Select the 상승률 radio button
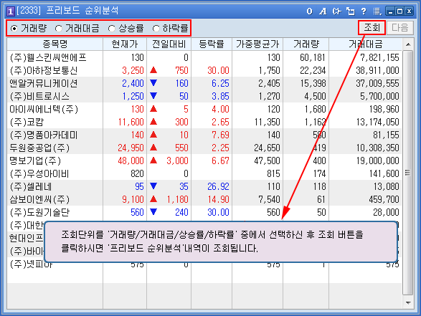 click(111, 28)
